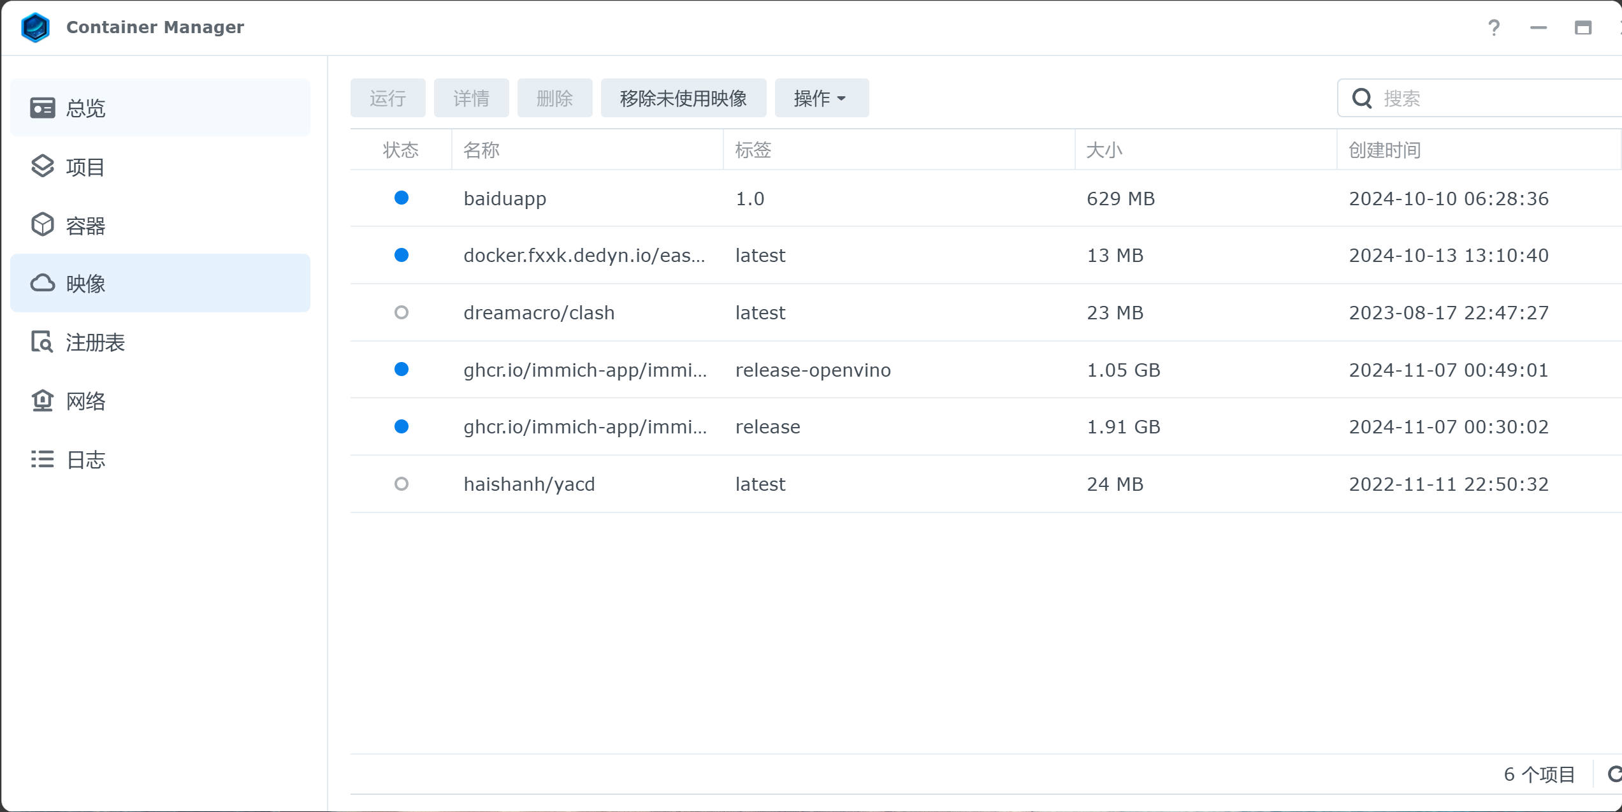Open the 操作 actions dropdown
This screenshot has height=812, width=1622.
(821, 98)
